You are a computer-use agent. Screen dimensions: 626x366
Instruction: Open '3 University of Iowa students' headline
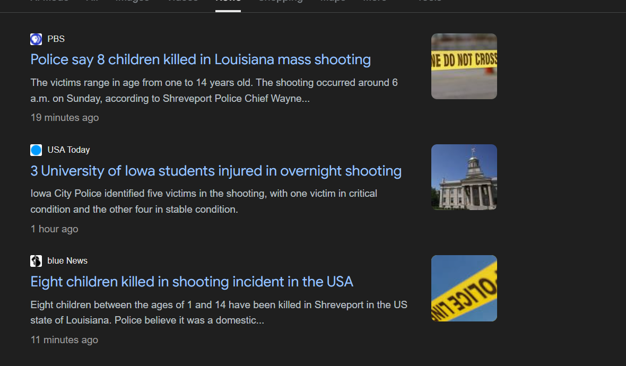216,171
